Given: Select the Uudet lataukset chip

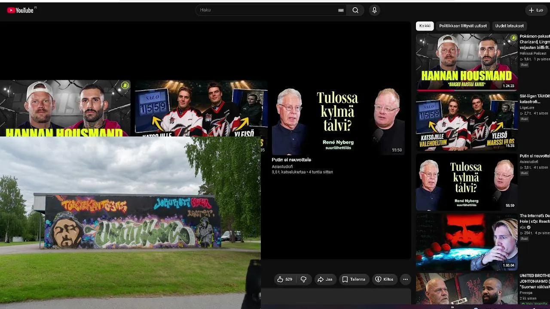Looking at the screenshot, I should (x=509, y=26).
